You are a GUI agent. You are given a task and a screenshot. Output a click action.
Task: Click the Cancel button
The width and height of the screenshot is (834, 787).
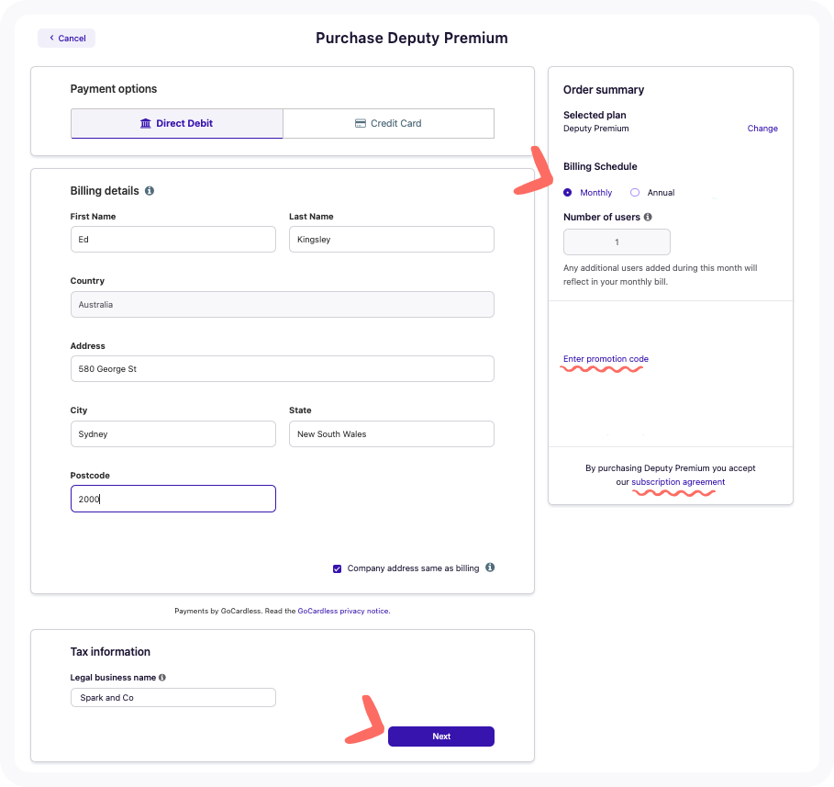tap(65, 38)
